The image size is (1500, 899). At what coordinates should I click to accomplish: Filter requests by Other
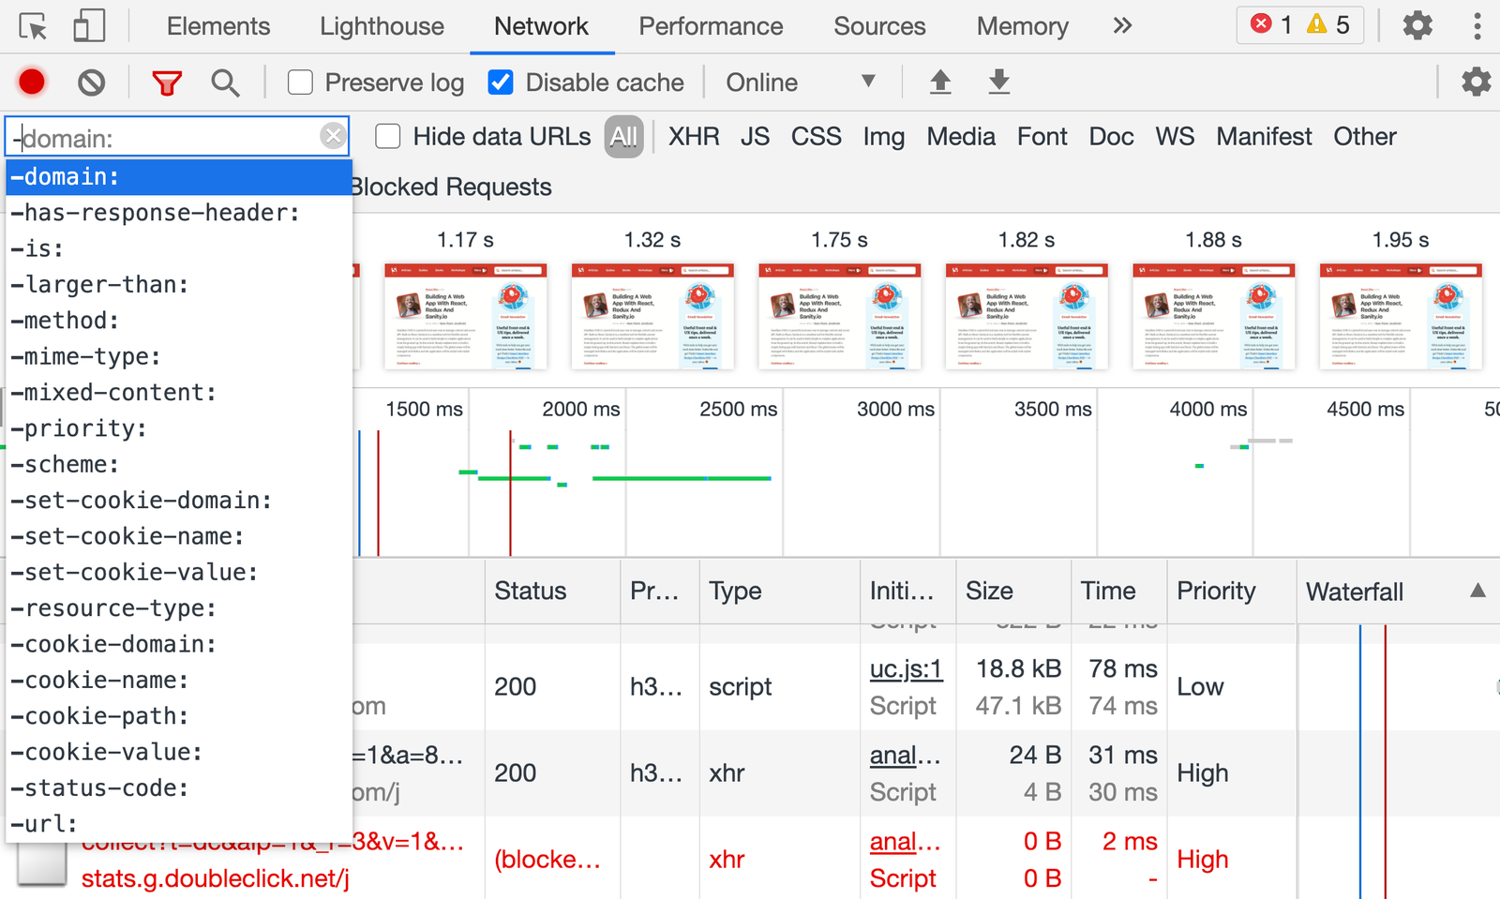click(1365, 137)
